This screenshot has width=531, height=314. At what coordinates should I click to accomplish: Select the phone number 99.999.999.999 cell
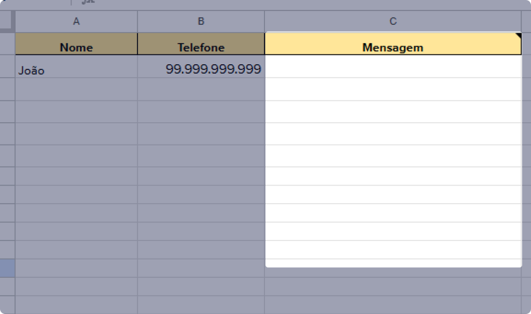201,67
